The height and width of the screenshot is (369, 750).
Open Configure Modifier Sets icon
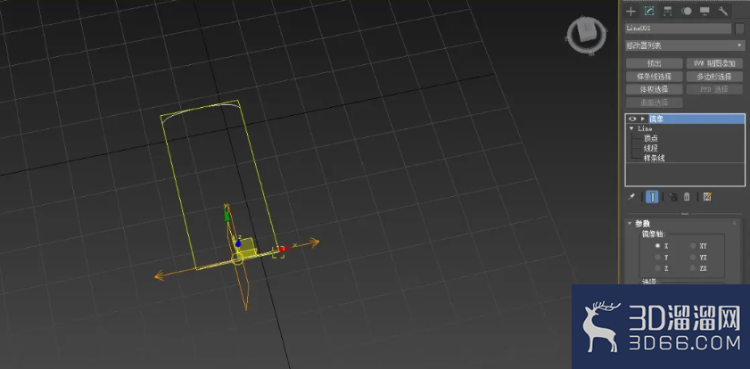pos(707,196)
